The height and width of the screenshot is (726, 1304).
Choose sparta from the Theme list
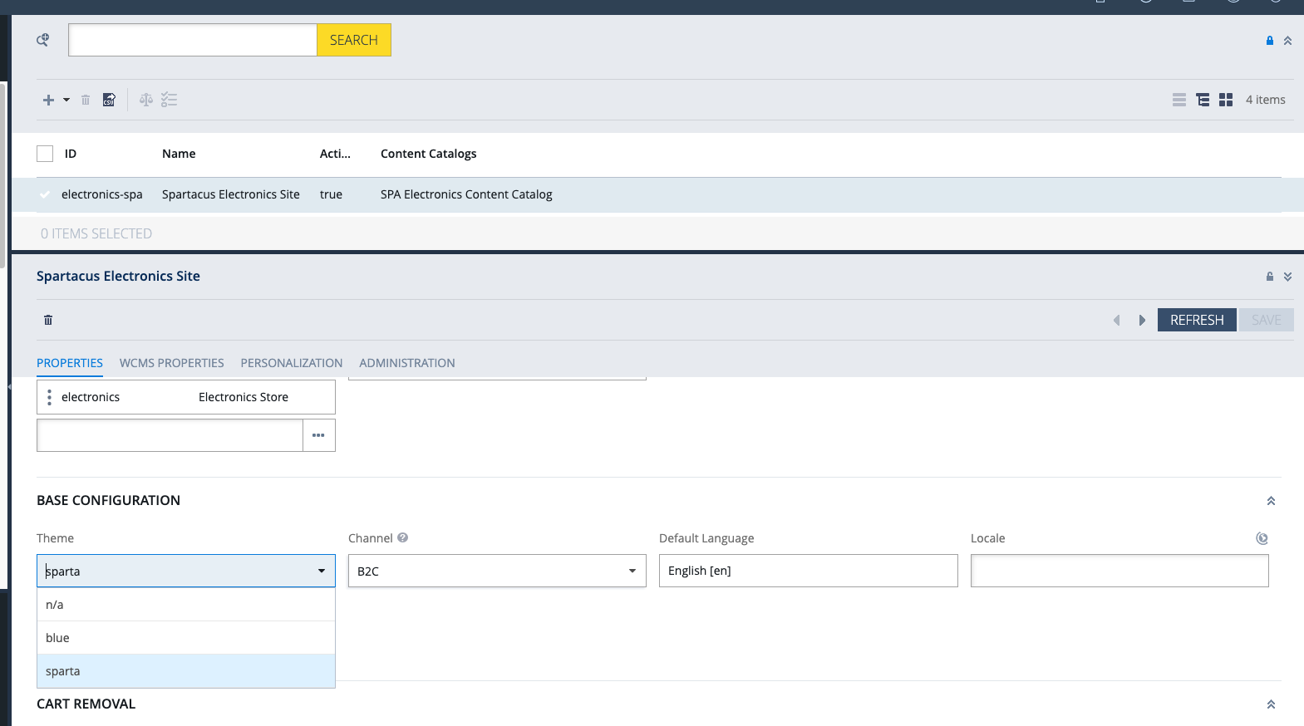coord(186,671)
